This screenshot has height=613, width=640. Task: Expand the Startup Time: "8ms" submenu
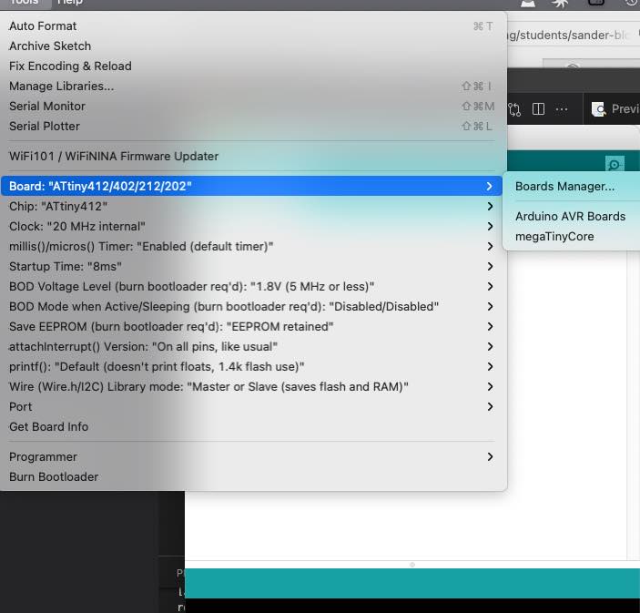click(251, 266)
